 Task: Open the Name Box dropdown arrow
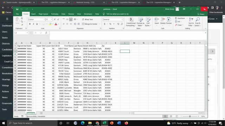[x=27, y=33]
